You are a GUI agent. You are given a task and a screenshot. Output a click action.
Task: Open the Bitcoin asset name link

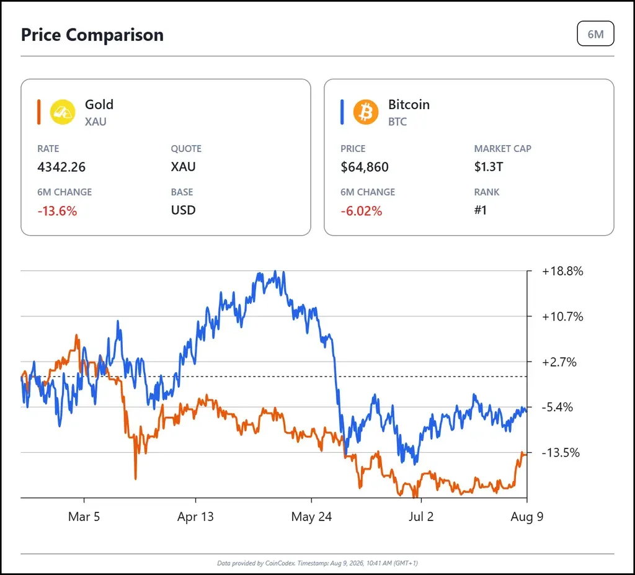click(409, 105)
